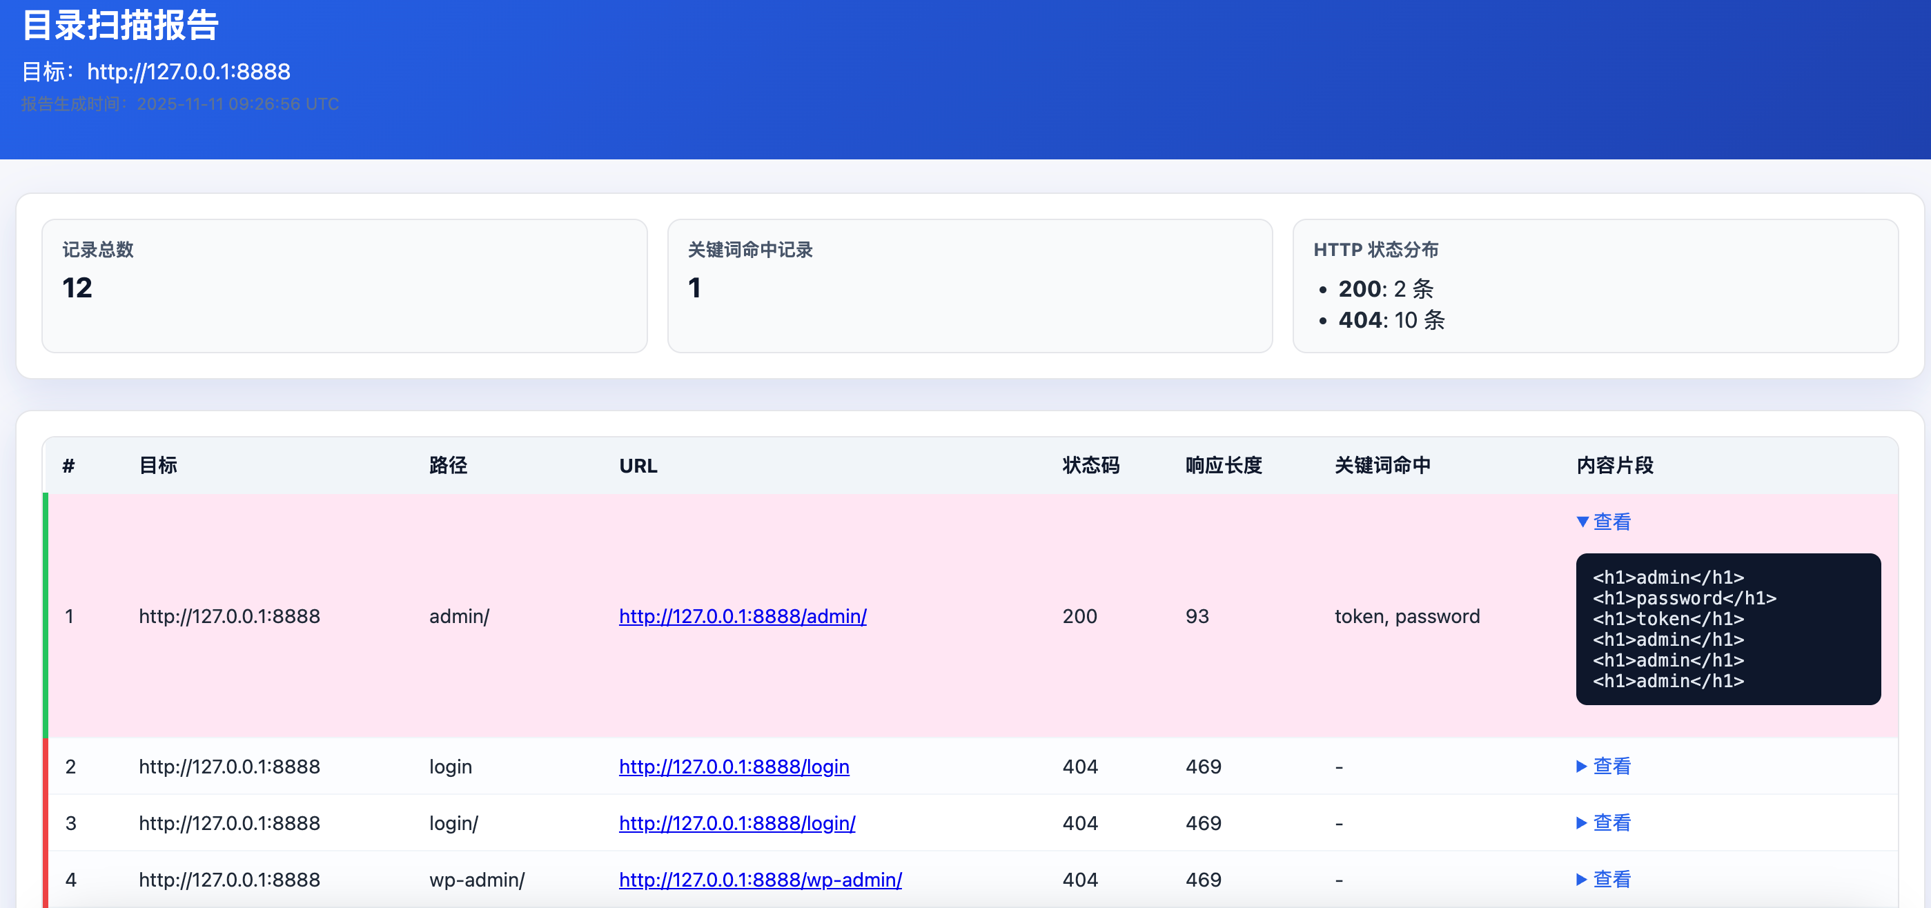Screen dimensions: 1931x908
Task: Click the dark code snippet block
Action: coord(1727,629)
